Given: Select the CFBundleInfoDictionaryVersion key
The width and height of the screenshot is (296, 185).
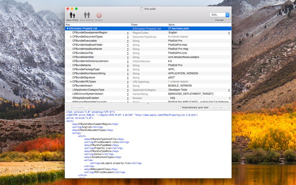Looking at the screenshot, I should [x=90, y=61].
